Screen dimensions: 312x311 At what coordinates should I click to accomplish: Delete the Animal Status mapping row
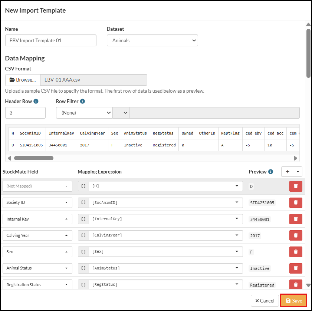pos(296,268)
